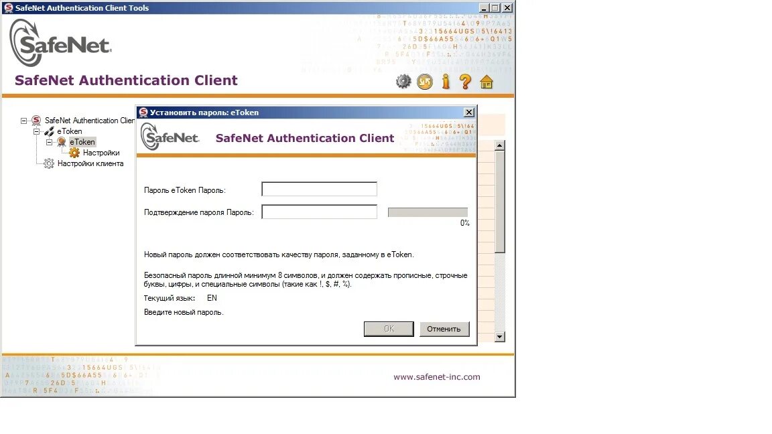The height and width of the screenshot is (434, 772).
Task: Click the eToken USB reader icon in tree
Action: pos(49,131)
